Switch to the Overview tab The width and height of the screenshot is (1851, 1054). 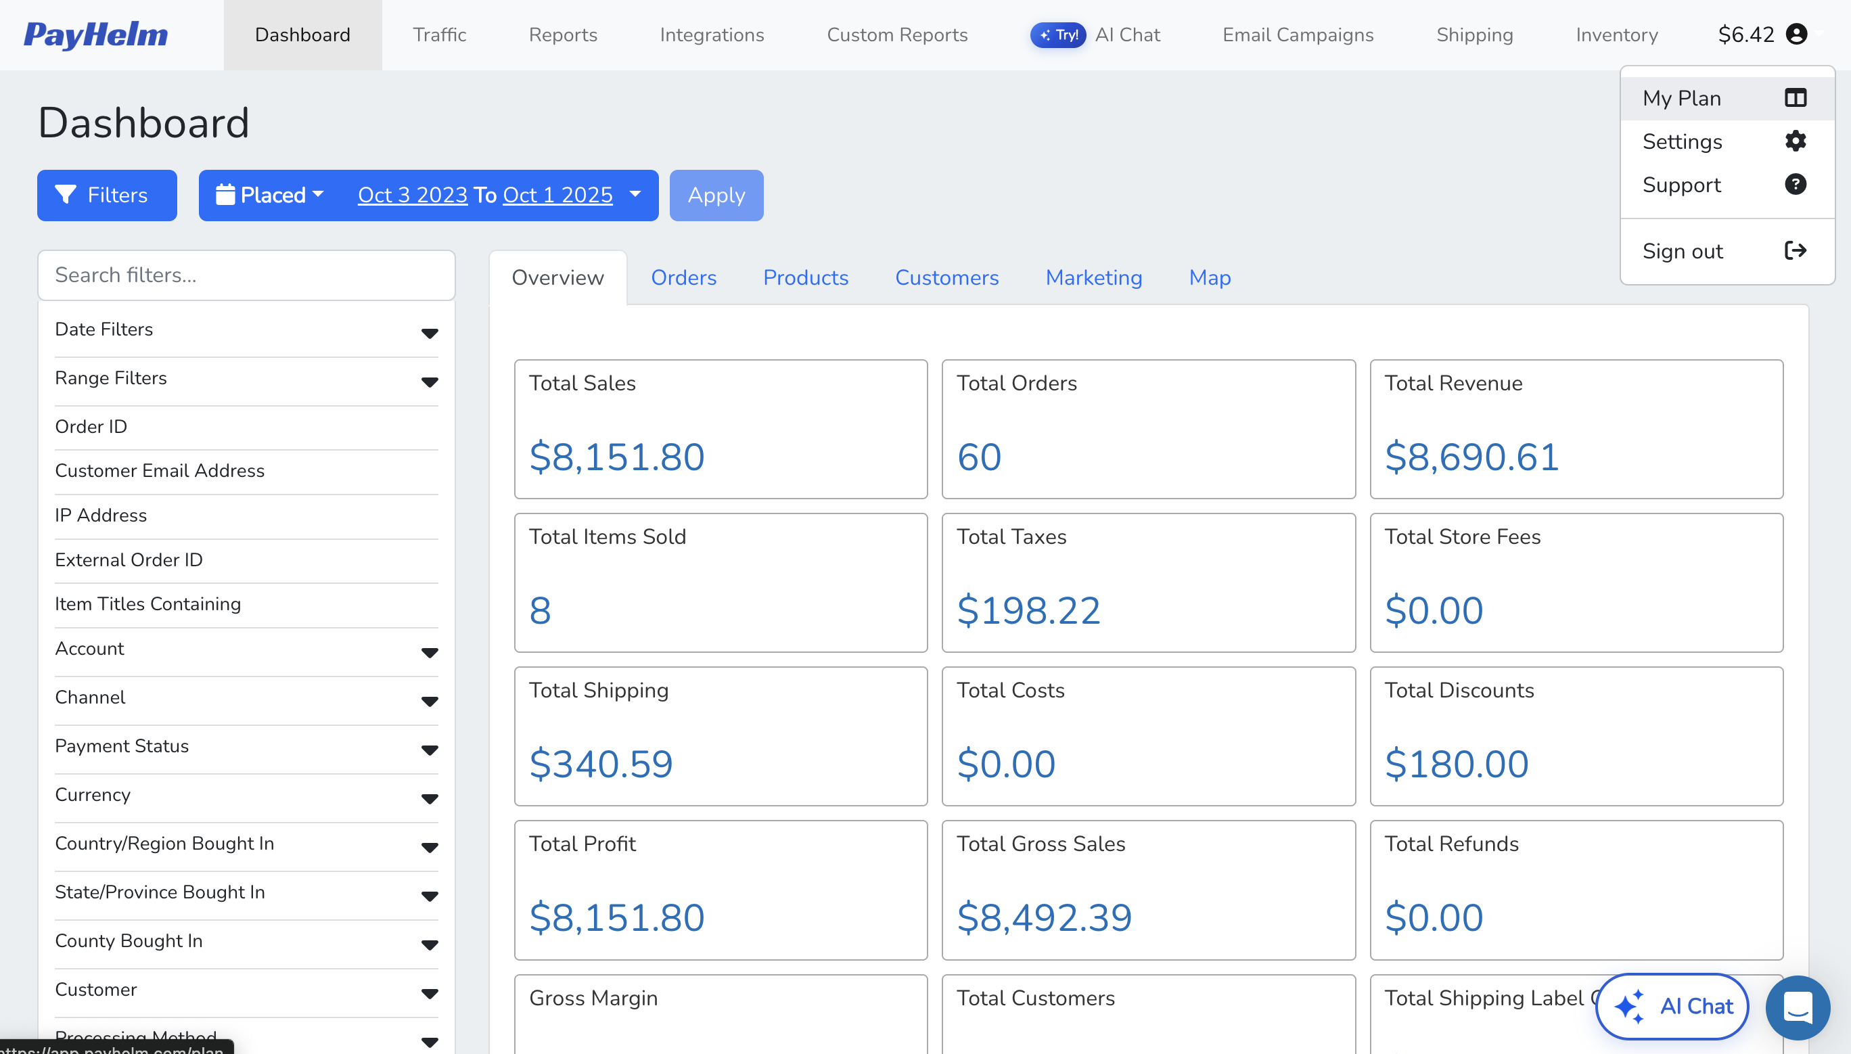[557, 277]
